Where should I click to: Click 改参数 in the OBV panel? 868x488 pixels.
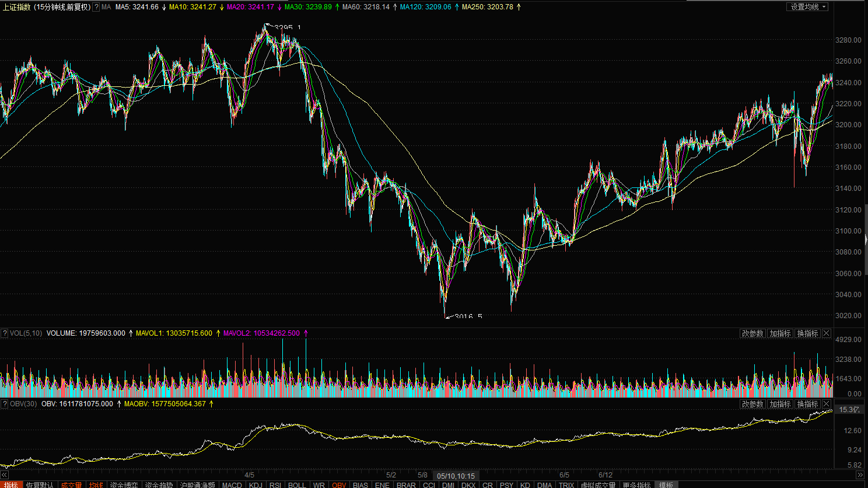pos(752,404)
